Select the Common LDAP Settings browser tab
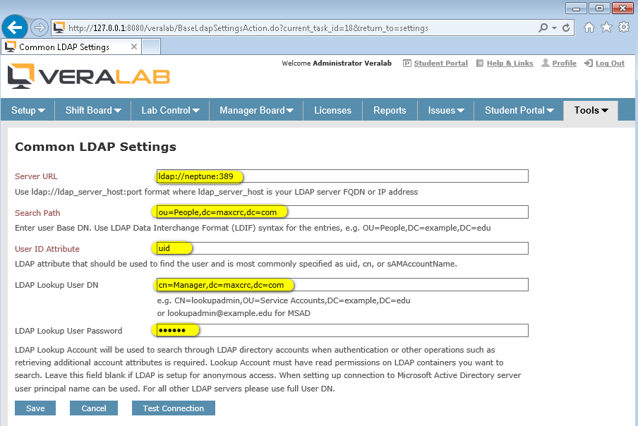This screenshot has height=426, width=638. click(71, 47)
